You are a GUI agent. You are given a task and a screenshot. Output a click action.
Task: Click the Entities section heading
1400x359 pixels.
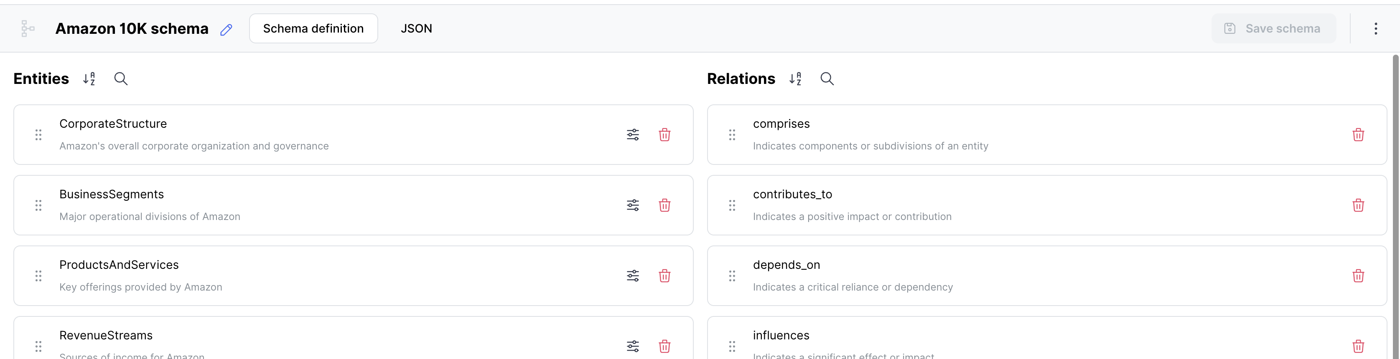41,79
